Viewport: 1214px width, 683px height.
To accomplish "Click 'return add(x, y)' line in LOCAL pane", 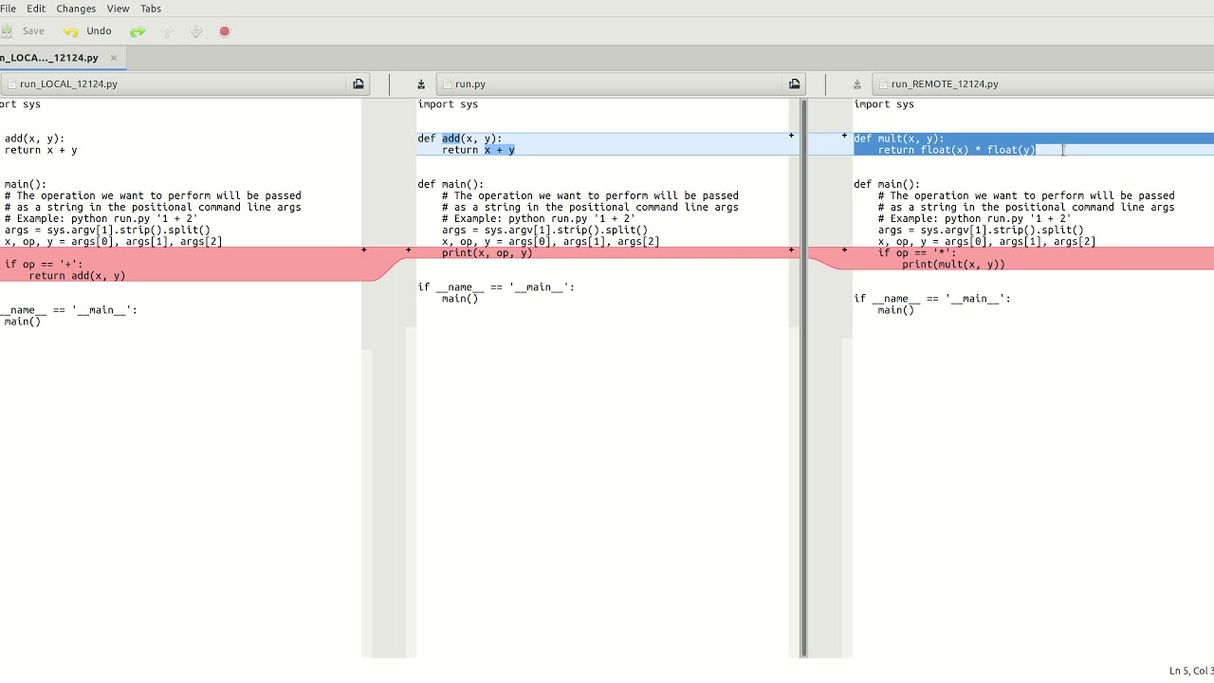I will point(77,275).
